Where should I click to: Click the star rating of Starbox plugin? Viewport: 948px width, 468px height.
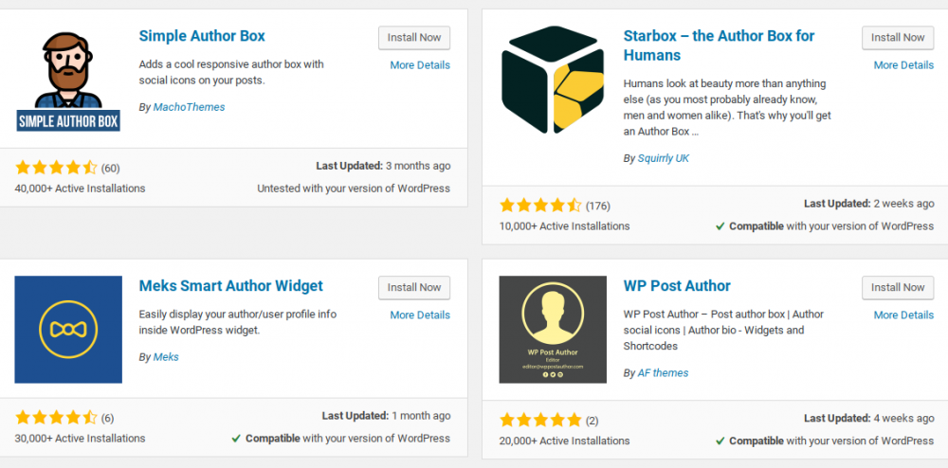540,205
